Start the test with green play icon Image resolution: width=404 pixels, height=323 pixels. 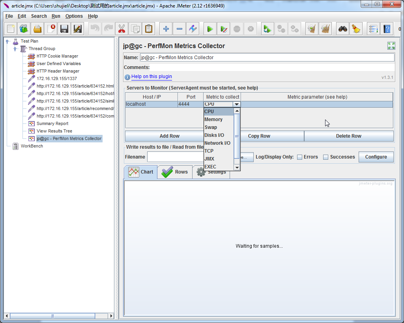[210, 29]
